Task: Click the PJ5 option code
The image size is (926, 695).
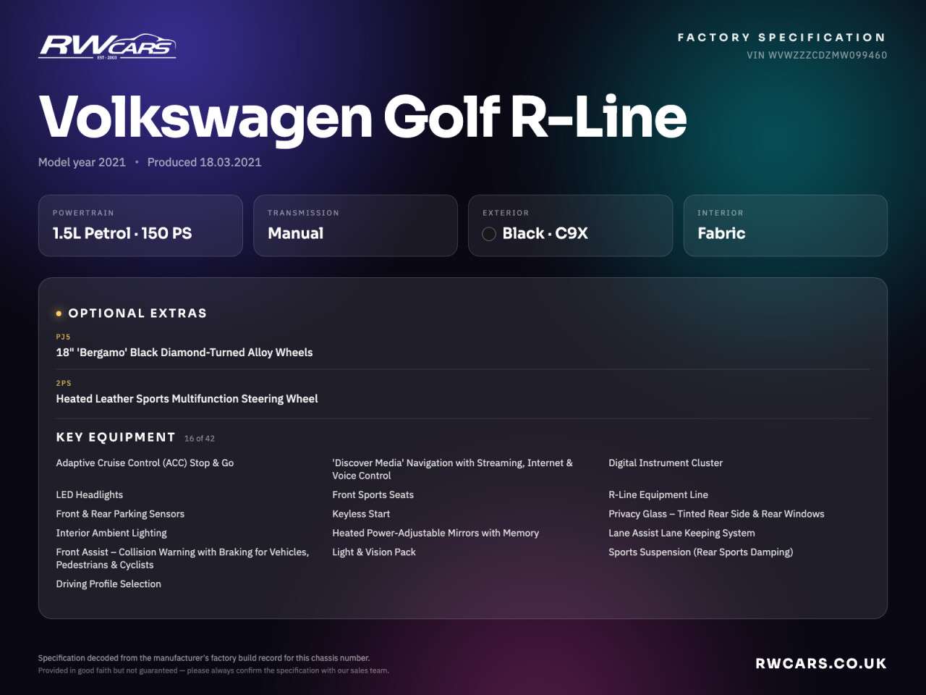Action: click(64, 337)
